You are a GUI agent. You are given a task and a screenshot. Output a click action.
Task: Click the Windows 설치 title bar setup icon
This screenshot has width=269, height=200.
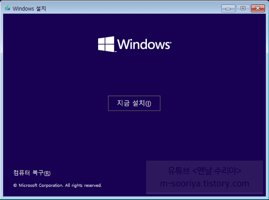7,8
